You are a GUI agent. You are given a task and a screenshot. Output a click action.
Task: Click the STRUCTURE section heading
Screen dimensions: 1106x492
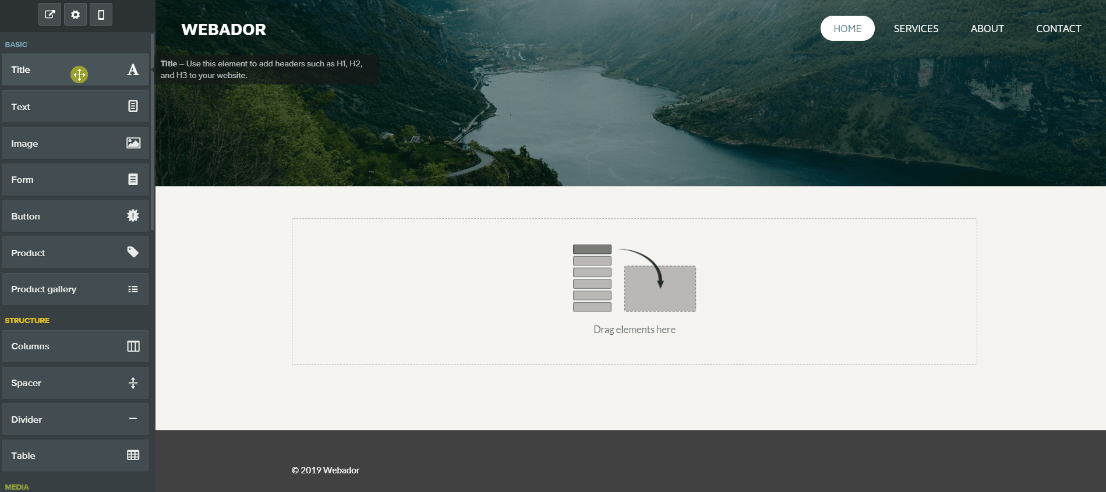(27, 321)
